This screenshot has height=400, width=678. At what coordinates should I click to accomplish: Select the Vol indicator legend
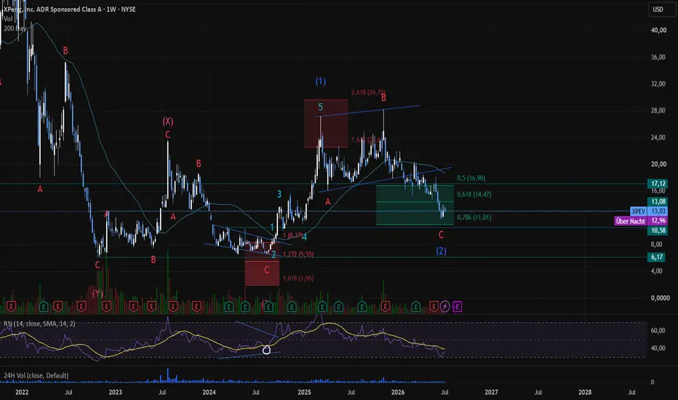[x=8, y=19]
